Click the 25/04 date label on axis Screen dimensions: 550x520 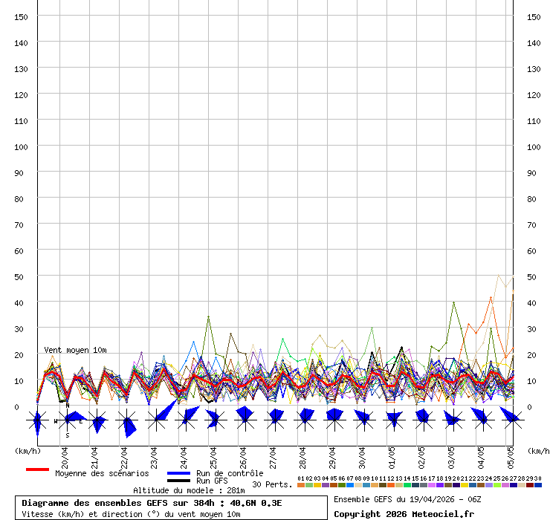pyautogui.click(x=213, y=455)
